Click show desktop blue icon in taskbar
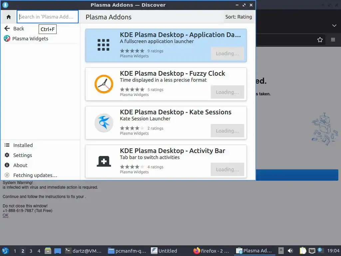The image size is (341, 256). click(58, 251)
